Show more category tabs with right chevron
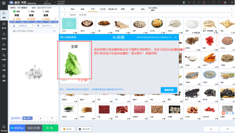This screenshot has height=133, width=235. [232, 9]
